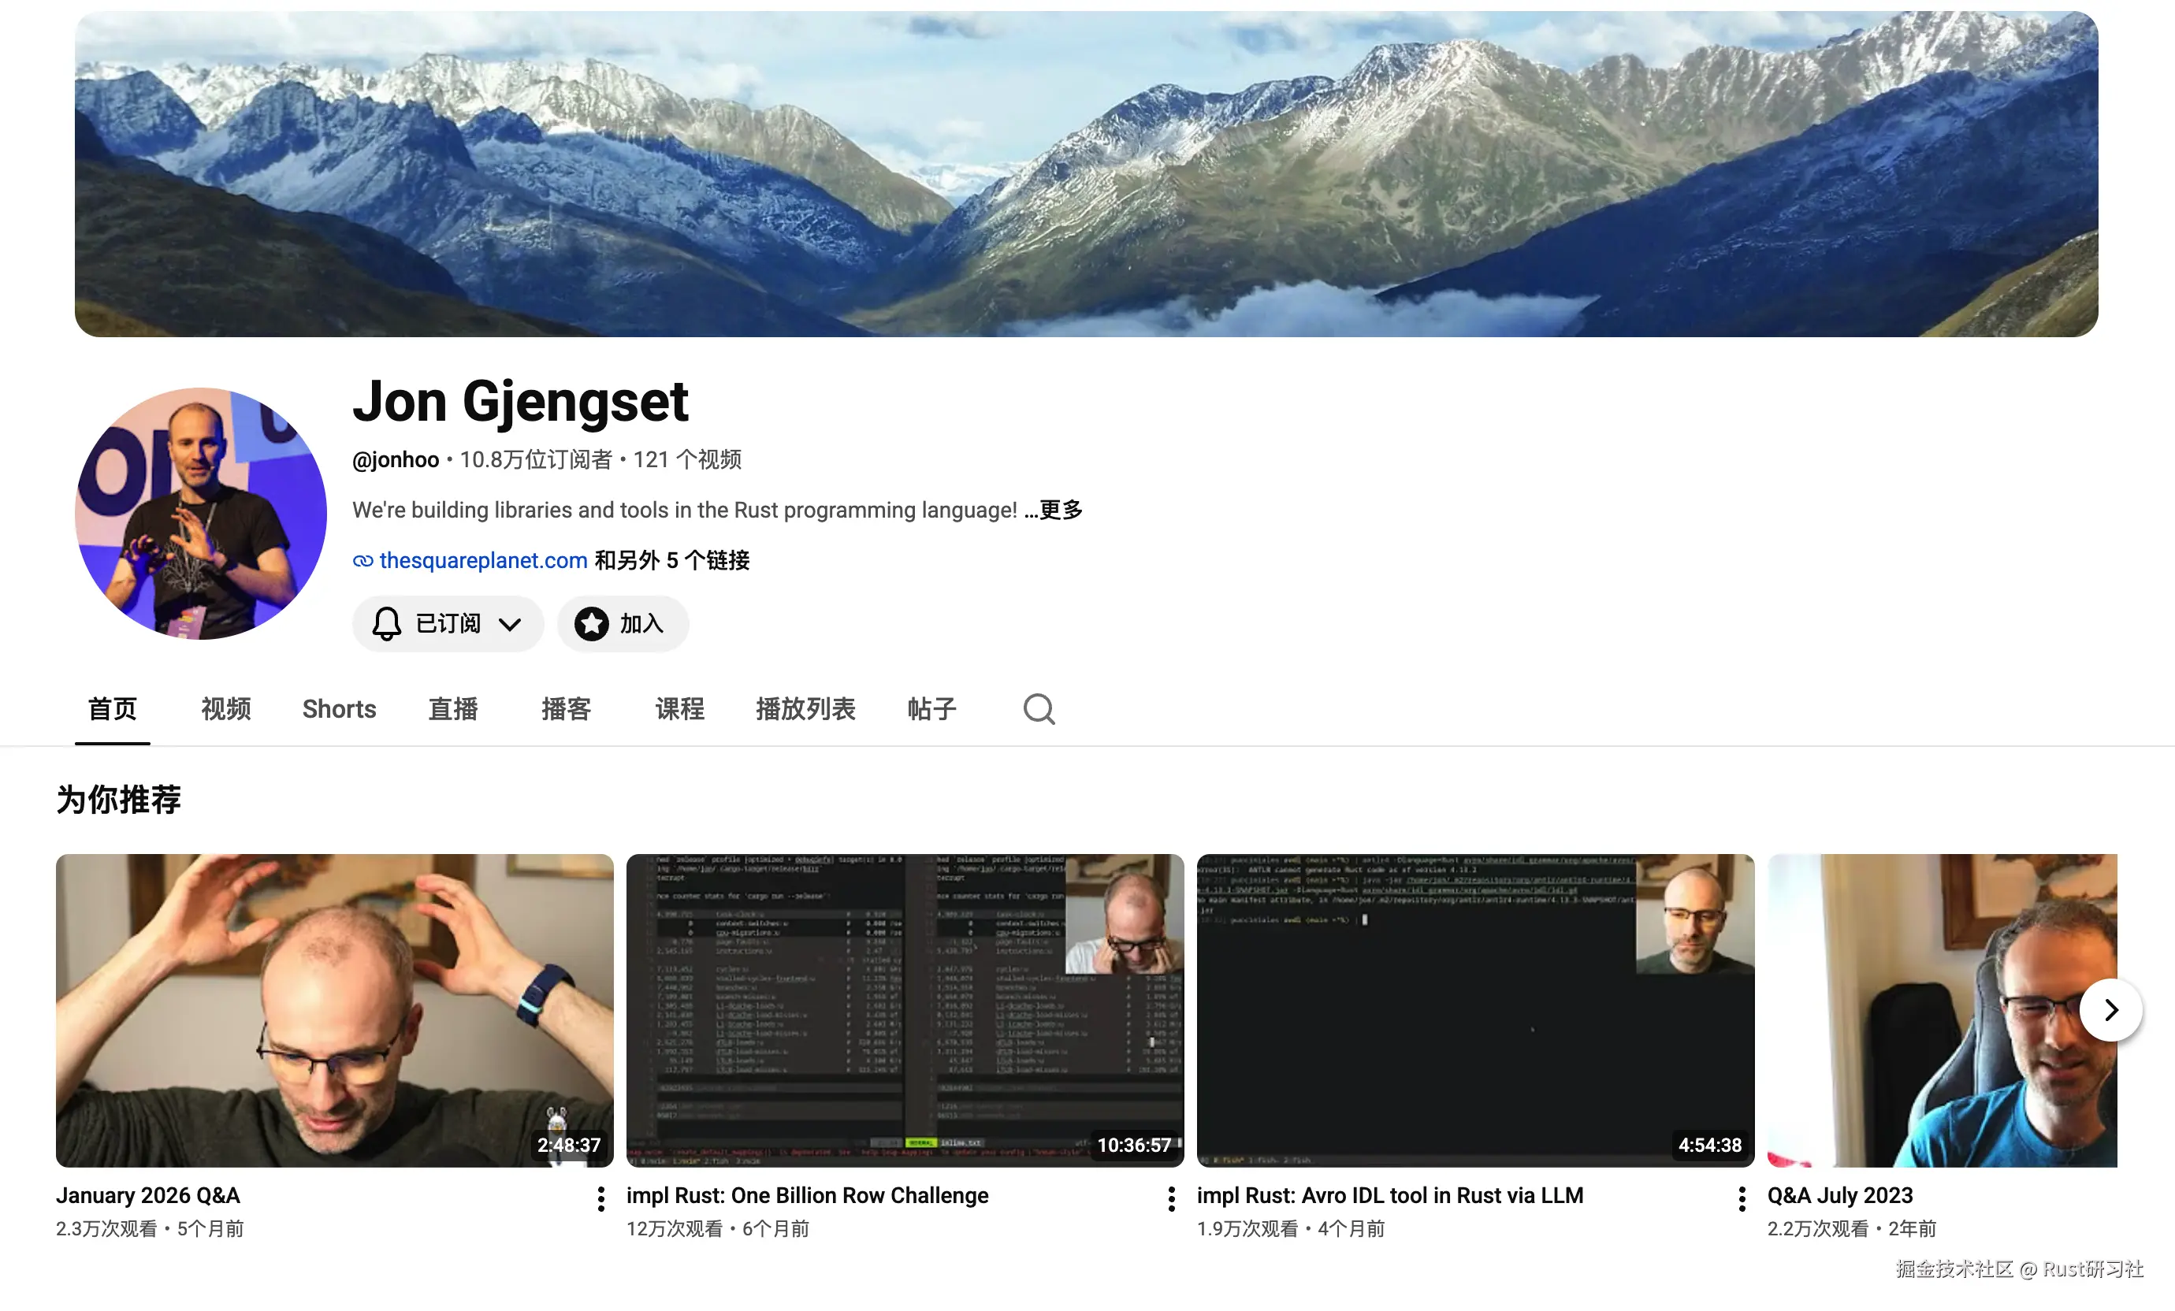
Task: Click the star icon on the 加入 button
Action: pos(591,624)
